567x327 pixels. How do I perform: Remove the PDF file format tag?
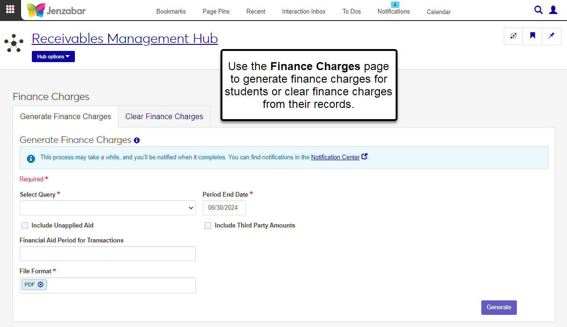[x=41, y=284]
